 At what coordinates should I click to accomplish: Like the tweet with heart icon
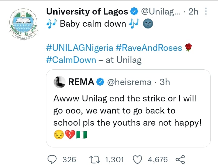pyautogui.click(x=138, y=159)
